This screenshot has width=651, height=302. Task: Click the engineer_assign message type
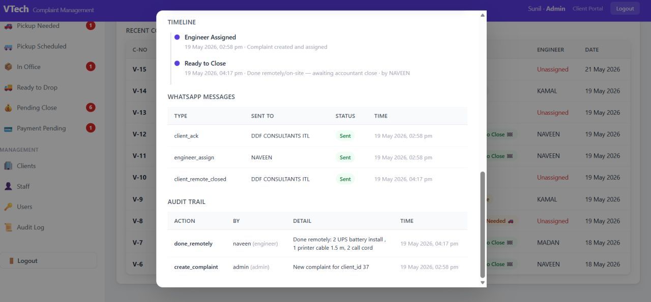194,157
